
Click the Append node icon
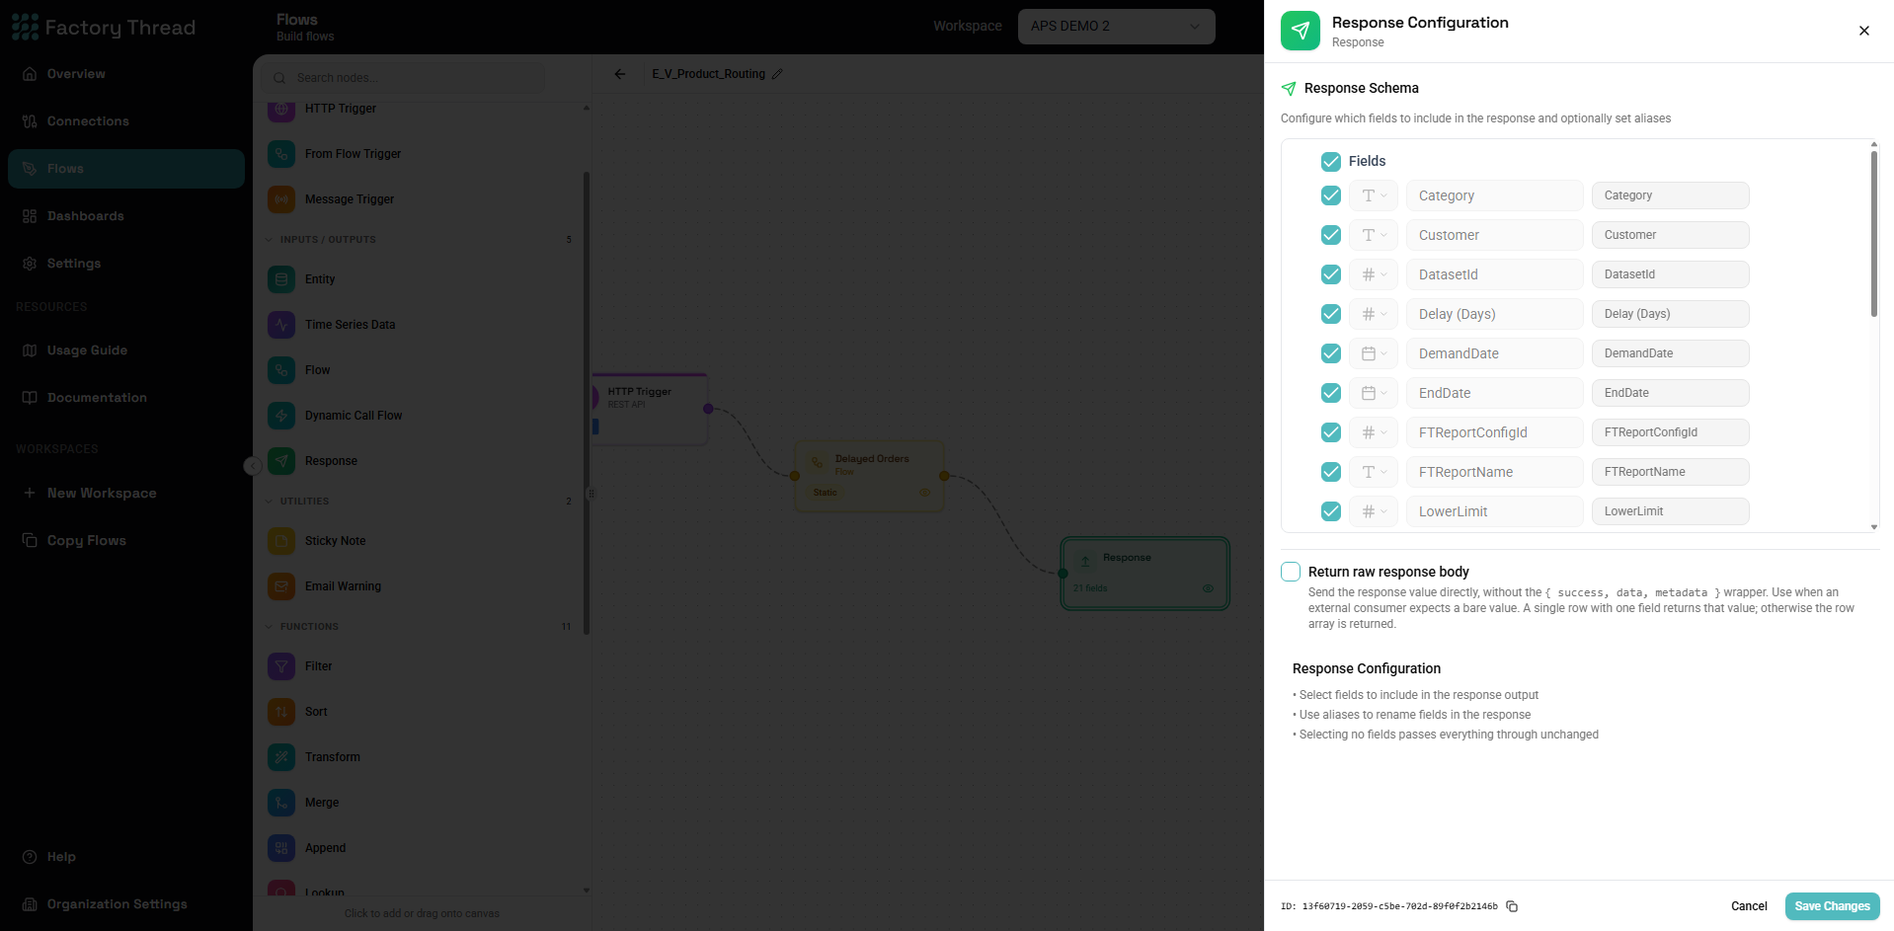click(x=281, y=848)
